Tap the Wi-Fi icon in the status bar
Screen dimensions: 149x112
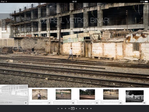click(6, 2)
